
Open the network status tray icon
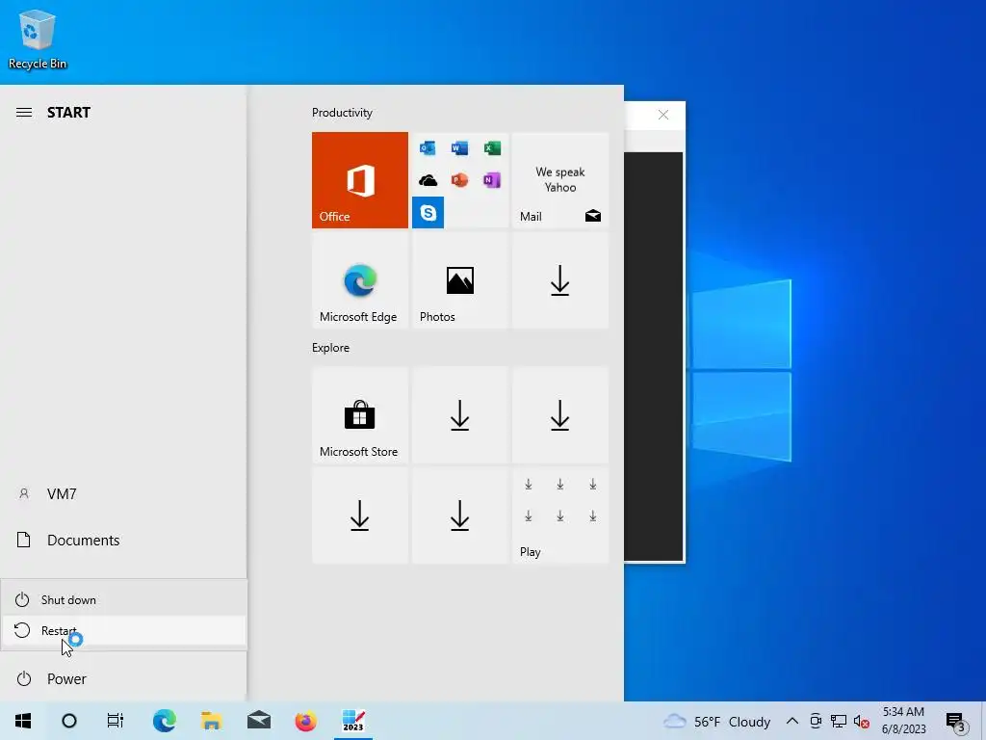click(839, 722)
